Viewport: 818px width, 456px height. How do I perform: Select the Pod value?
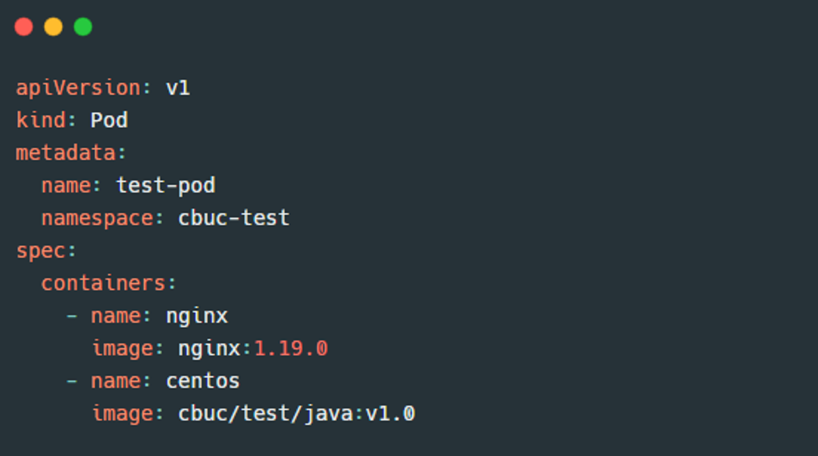[x=109, y=120]
